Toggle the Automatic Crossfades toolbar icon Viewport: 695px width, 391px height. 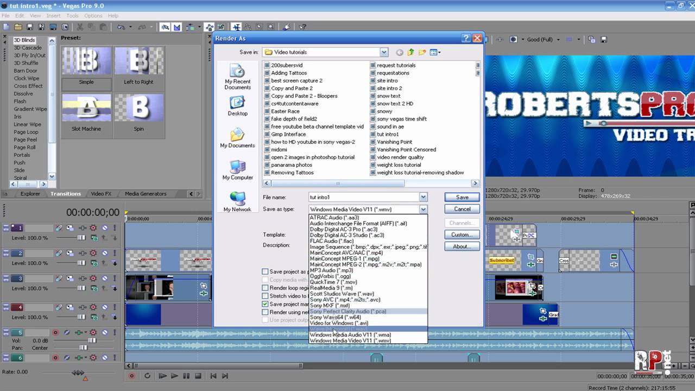coord(177,27)
